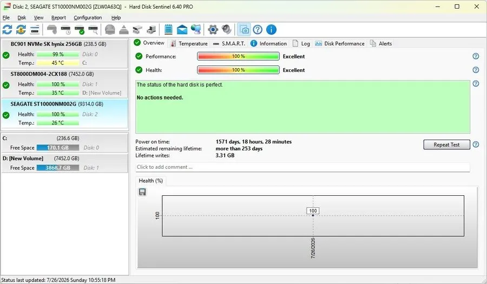The image size is (487, 284).
Task: Click help icon next to status text box
Action: pos(476,83)
